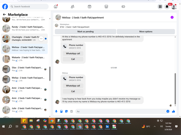Open the volume speaker icon in tray

click(161, 126)
